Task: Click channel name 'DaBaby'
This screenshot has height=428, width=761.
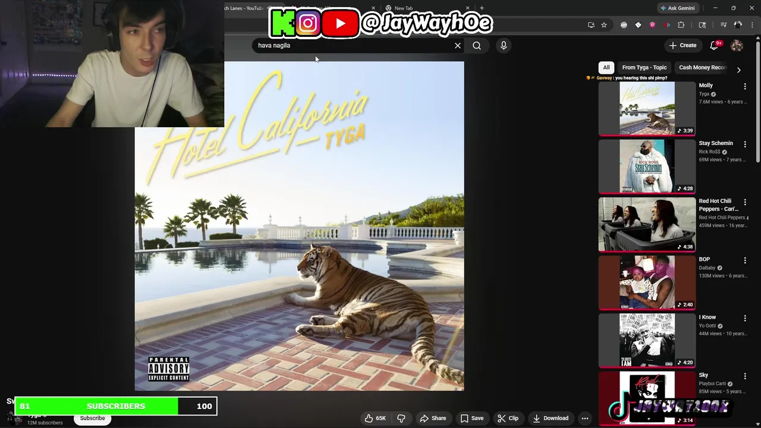Action: 708,267
